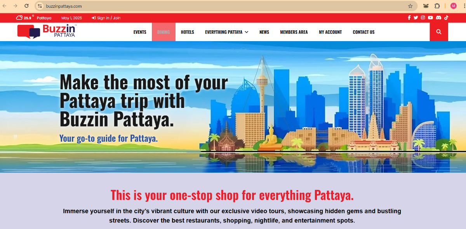Go back with browser back arrow
The height and width of the screenshot is (229, 466).
point(5,6)
